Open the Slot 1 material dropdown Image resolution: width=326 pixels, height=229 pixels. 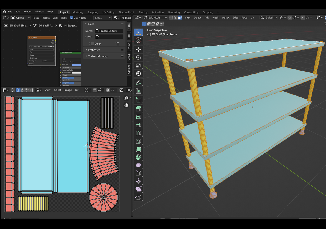(x=103, y=18)
